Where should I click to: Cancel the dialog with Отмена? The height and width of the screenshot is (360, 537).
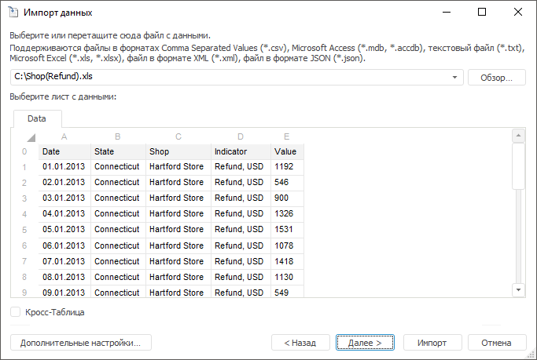[497, 343]
